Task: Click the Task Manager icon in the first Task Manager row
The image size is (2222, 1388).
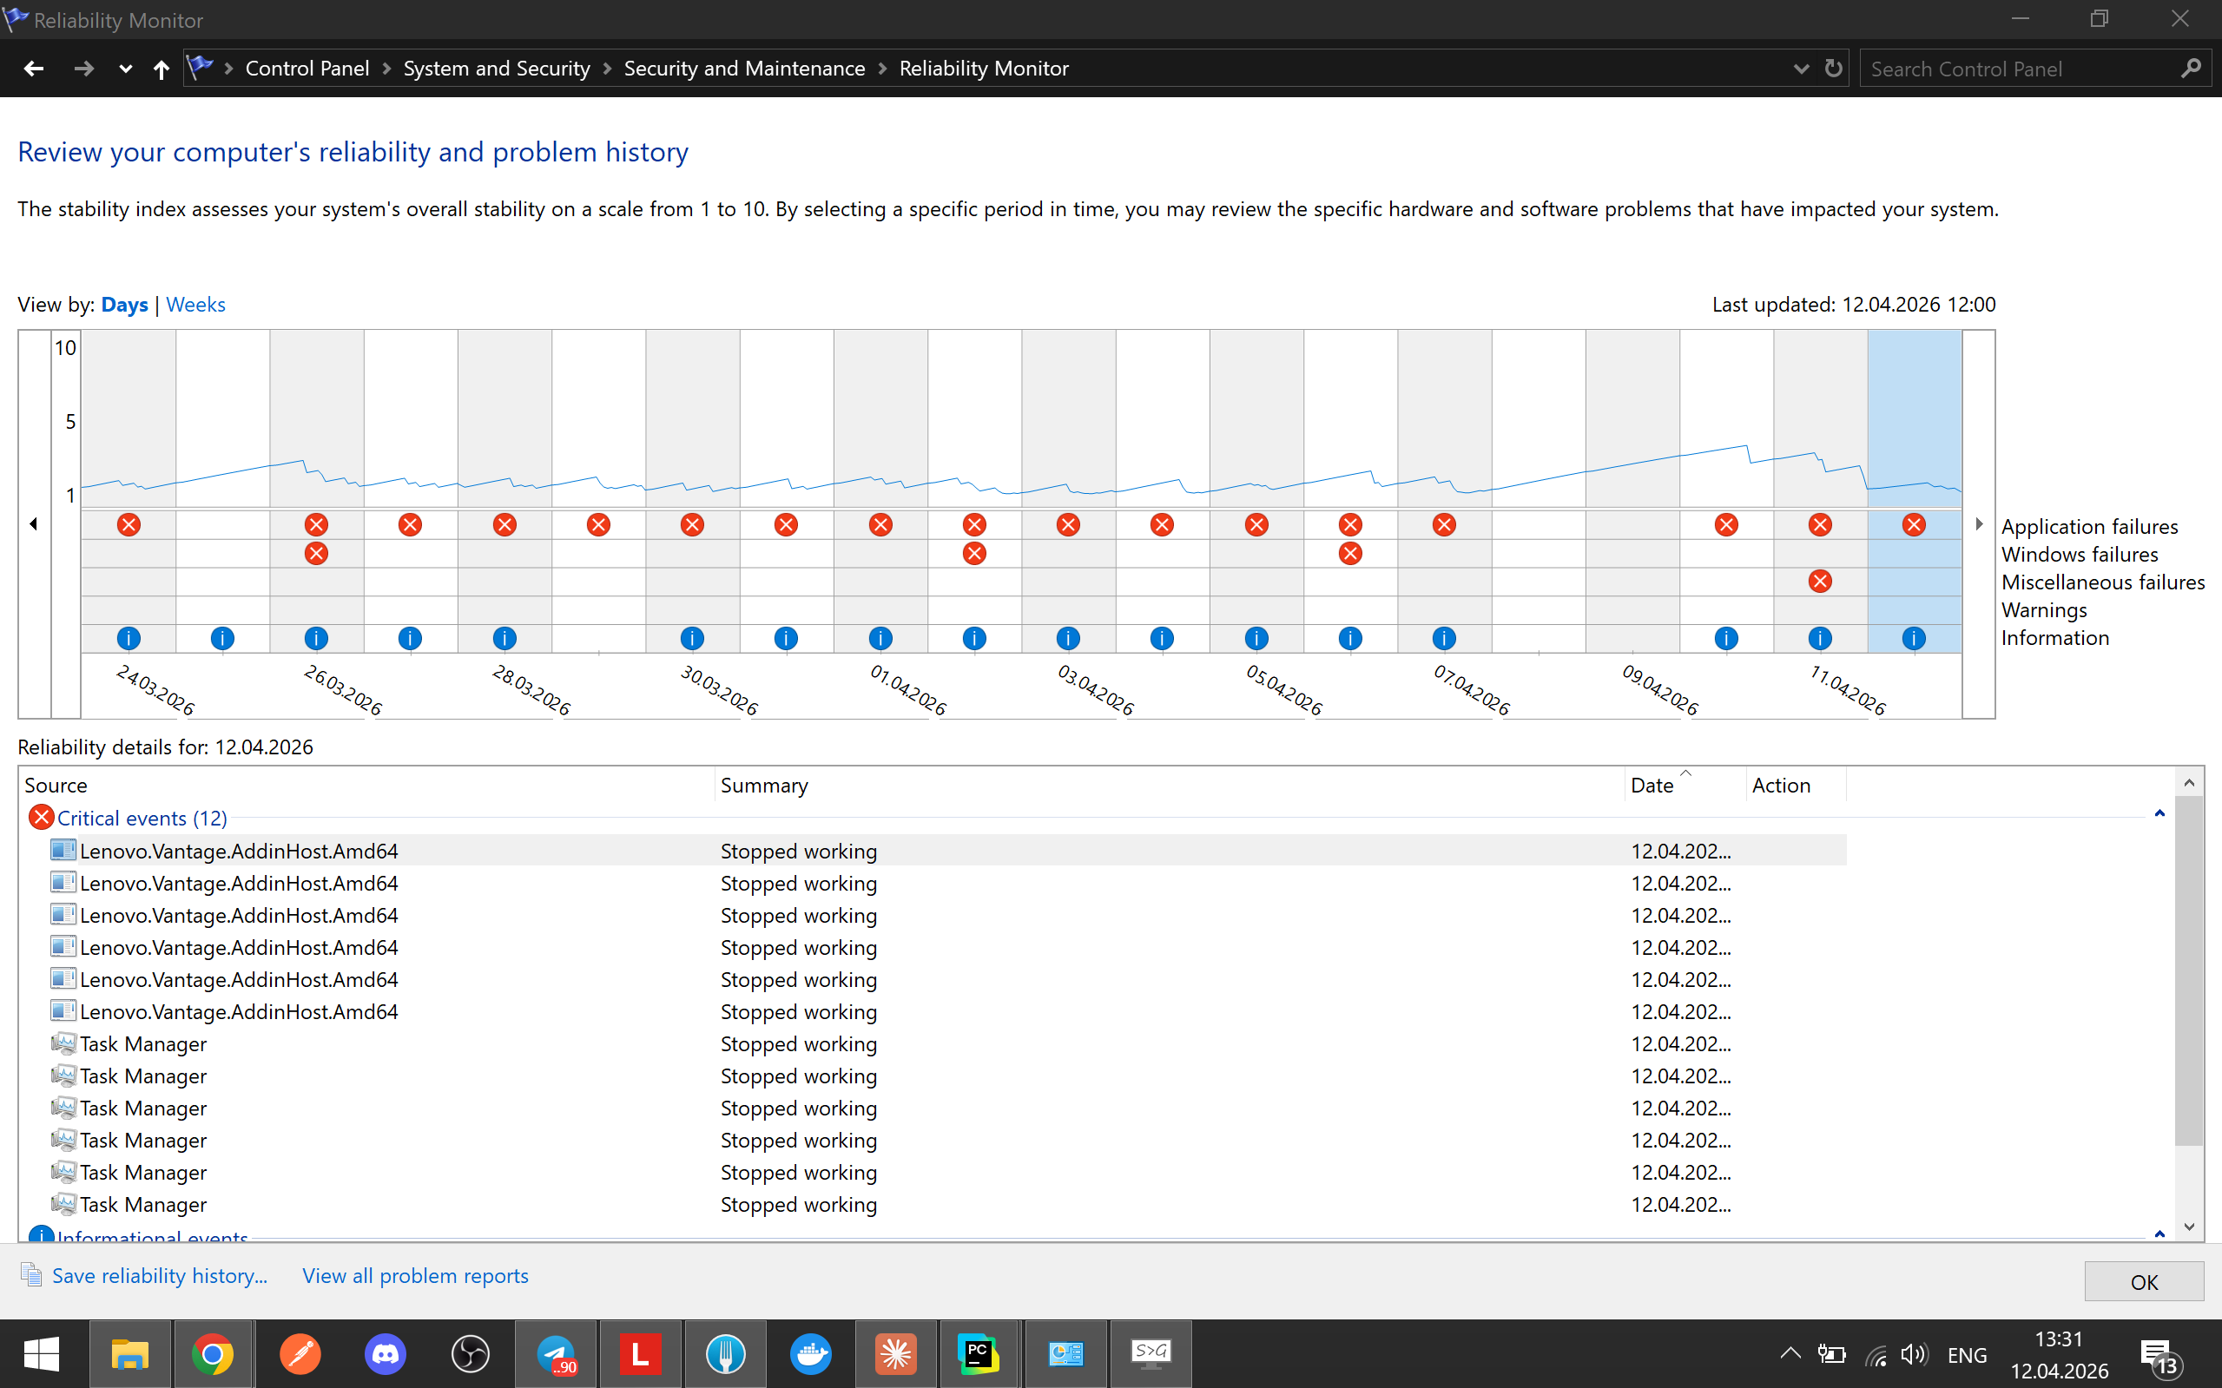Action: [63, 1043]
